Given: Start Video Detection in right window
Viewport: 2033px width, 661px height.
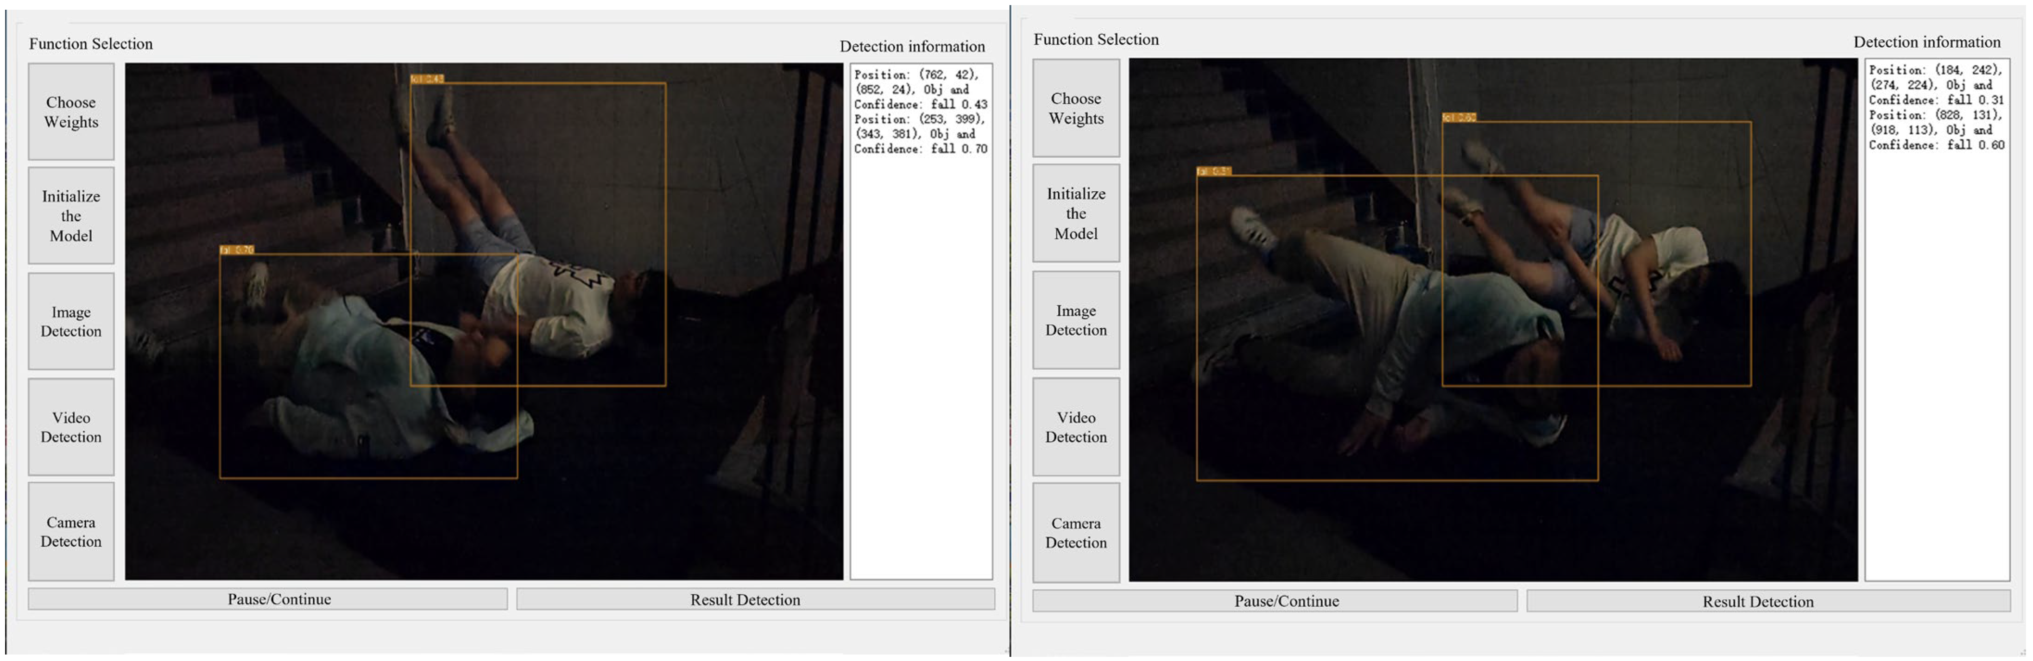Looking at the screenshot, I should point(1076,427).
